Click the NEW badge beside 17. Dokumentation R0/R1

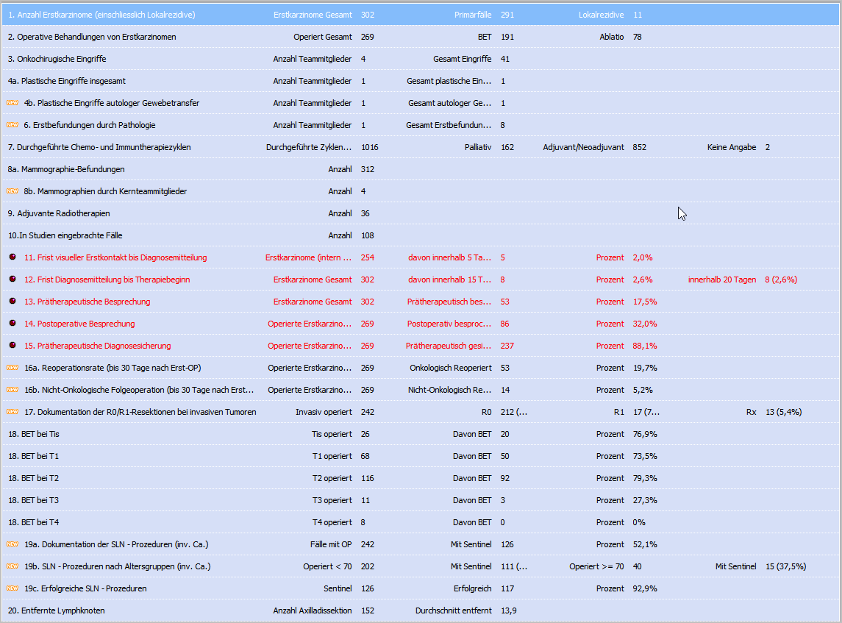click(x=13, y=411)
